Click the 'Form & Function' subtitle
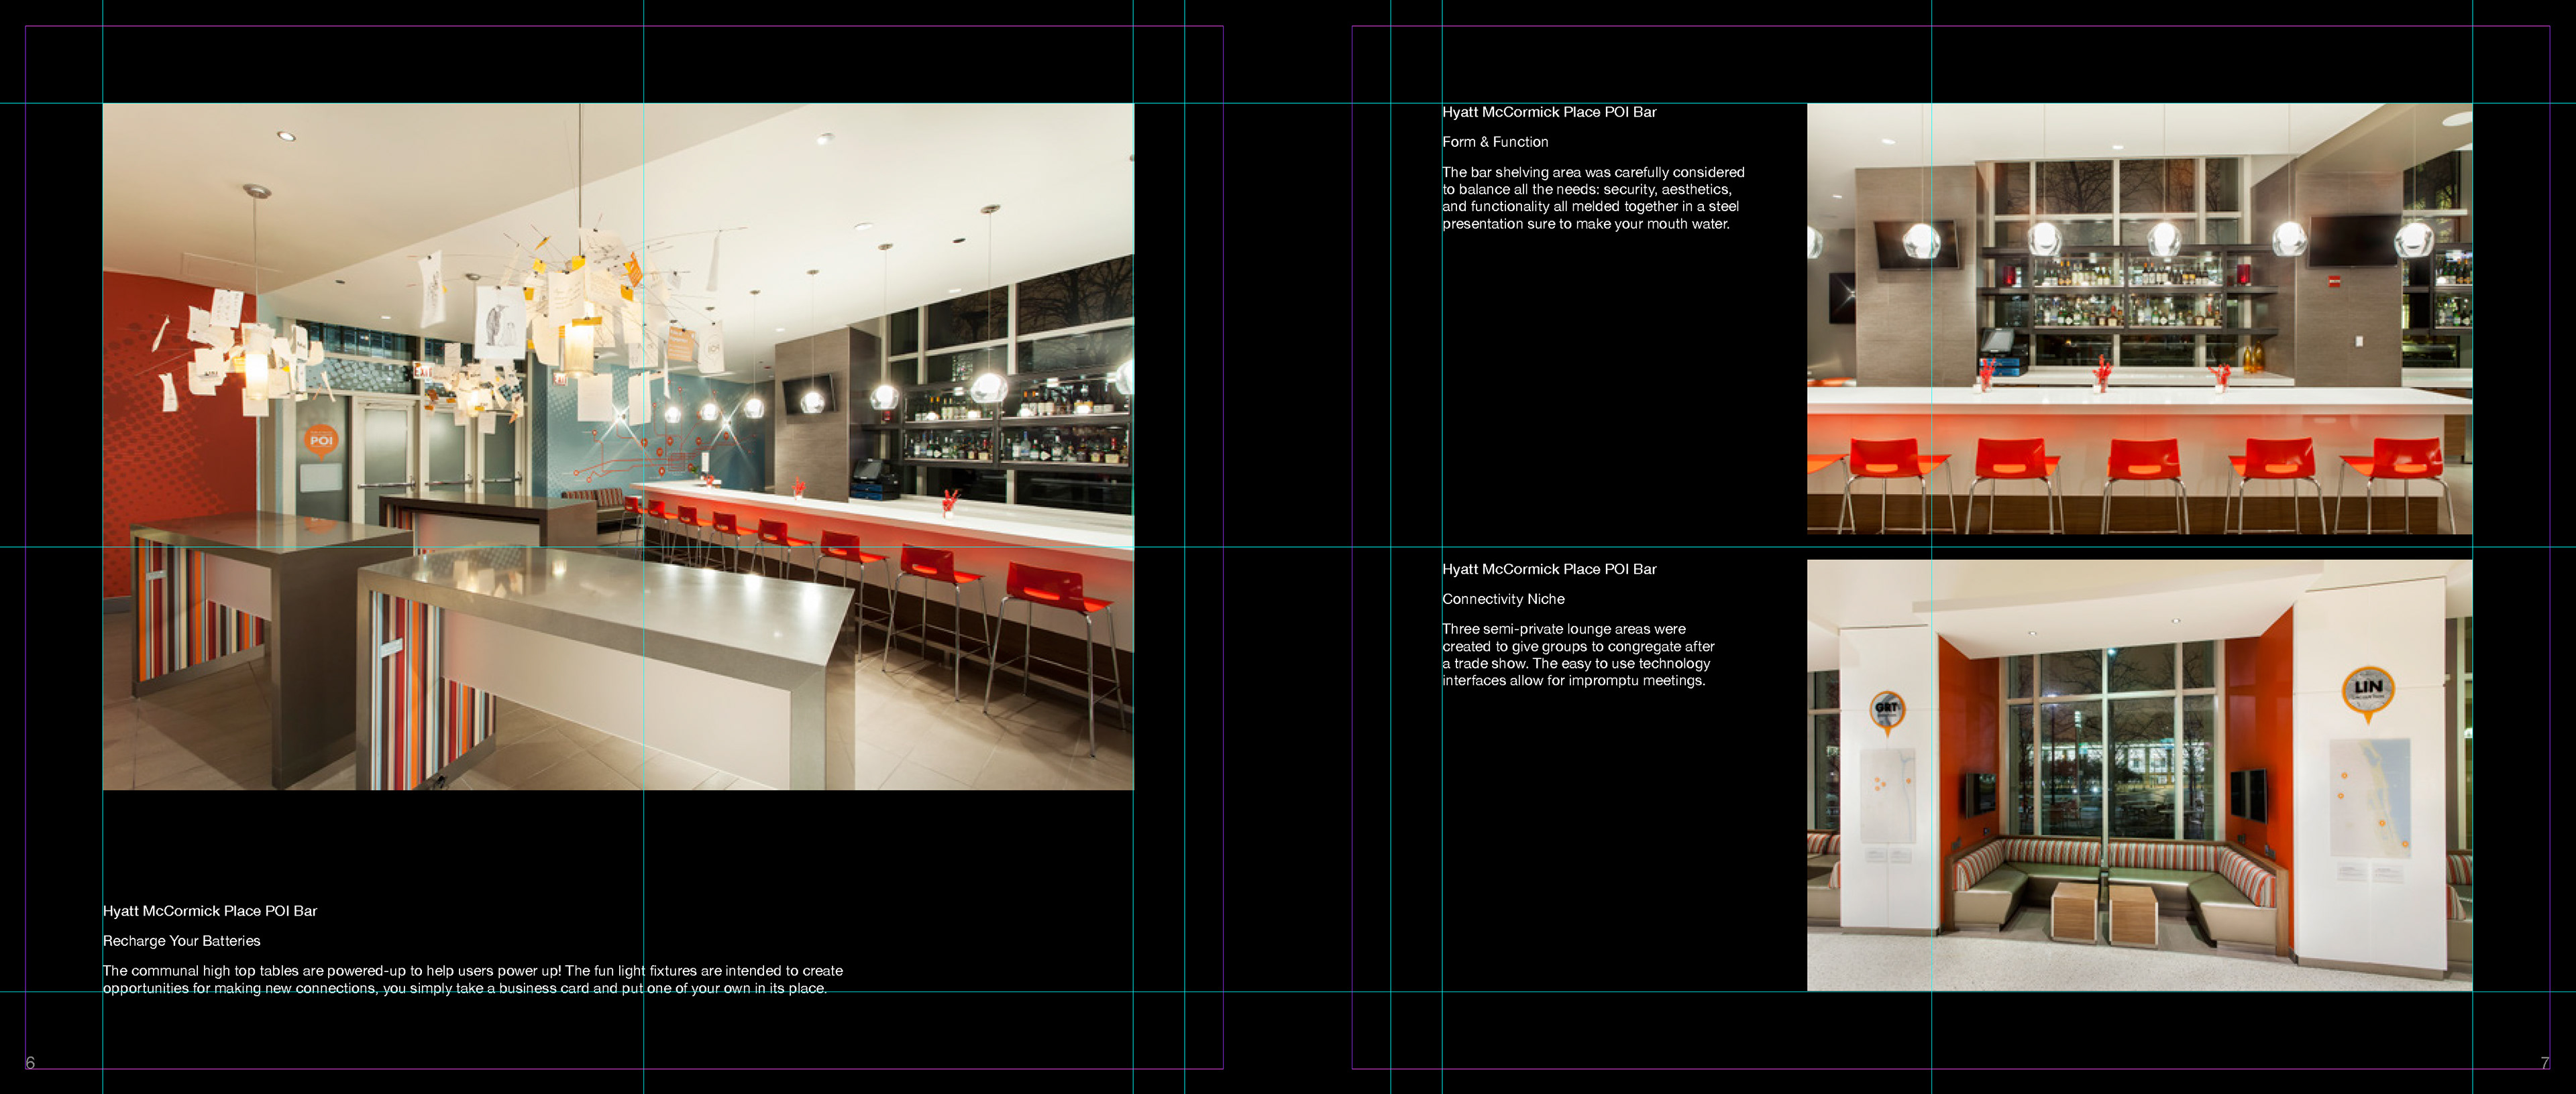The height and width of the screenshot is (1094, 2576). [1495, 142]
